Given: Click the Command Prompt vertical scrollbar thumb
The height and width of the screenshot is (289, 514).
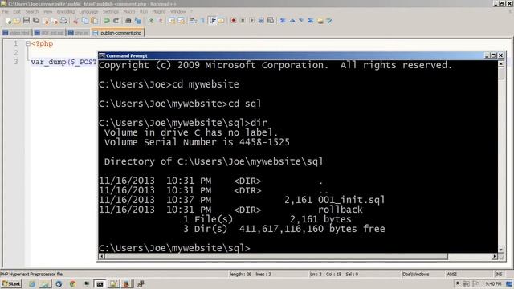Looking at the screenshot, I should 501,73.
